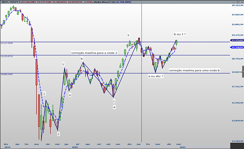Click the wave label '5'
This screenshot has width=244, height=149.
[x=128, y=35]
